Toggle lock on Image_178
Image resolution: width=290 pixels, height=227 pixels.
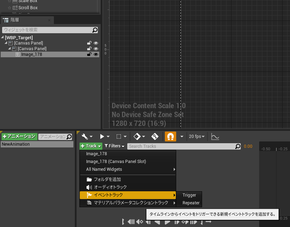point(89,54)
